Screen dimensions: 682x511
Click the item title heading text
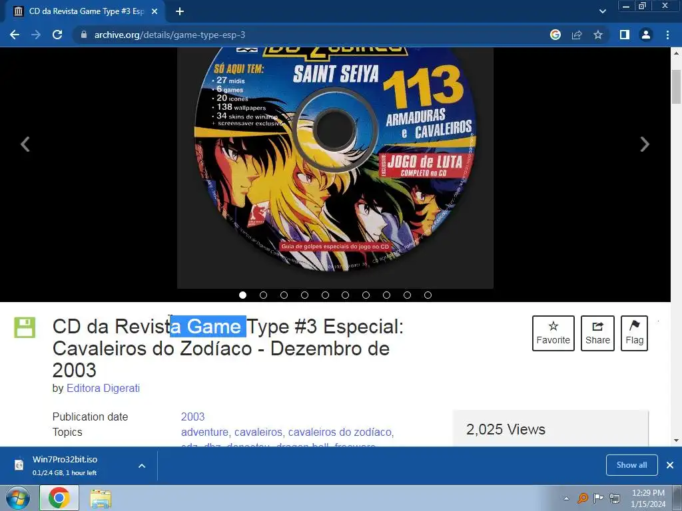tap(228, 348)
